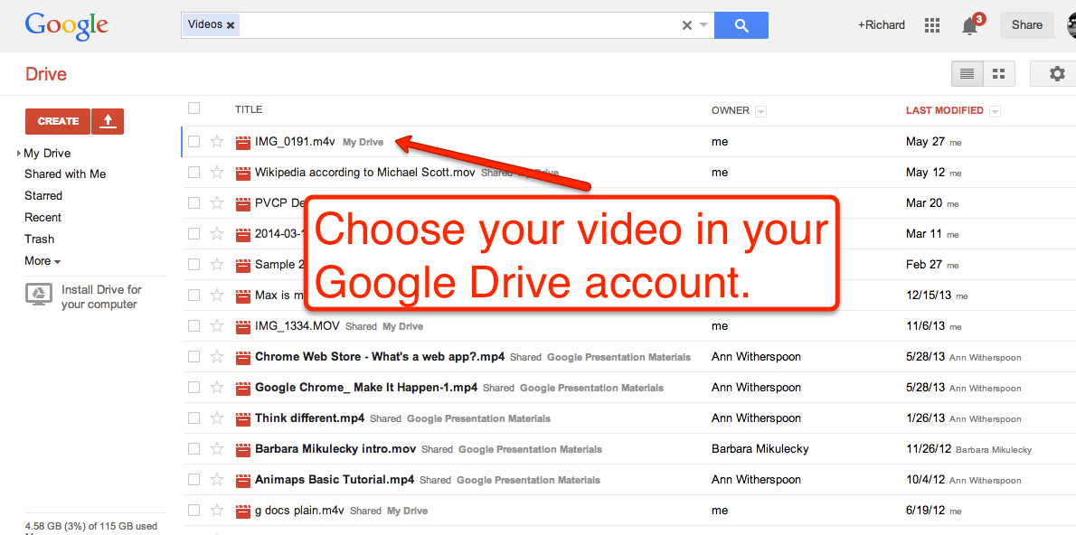Open the Trash folder
The image size is (1076, 535).
point(39,239)
